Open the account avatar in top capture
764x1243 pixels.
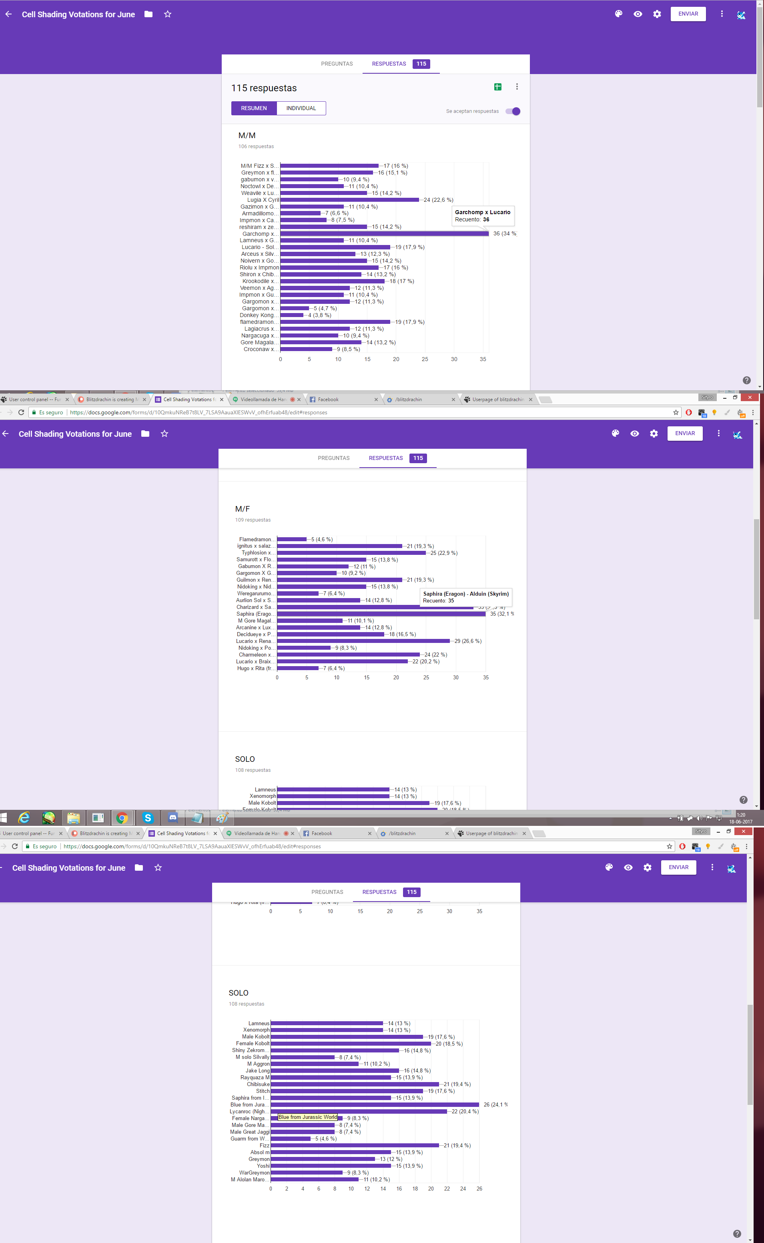(741, 15)
